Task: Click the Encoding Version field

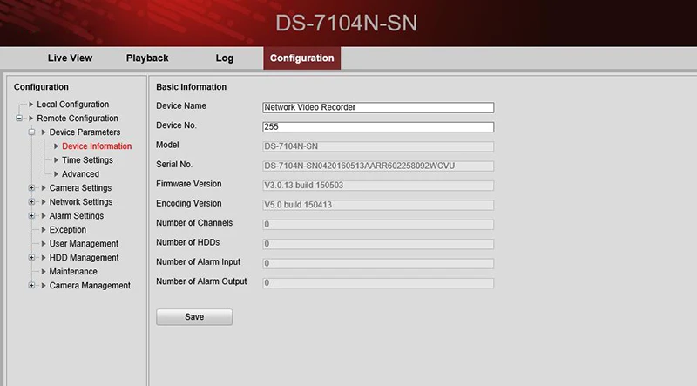Action: click(378, 205)
